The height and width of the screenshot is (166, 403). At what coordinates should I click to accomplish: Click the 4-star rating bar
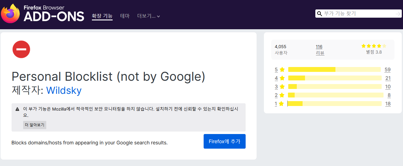(x=335, y=78)
